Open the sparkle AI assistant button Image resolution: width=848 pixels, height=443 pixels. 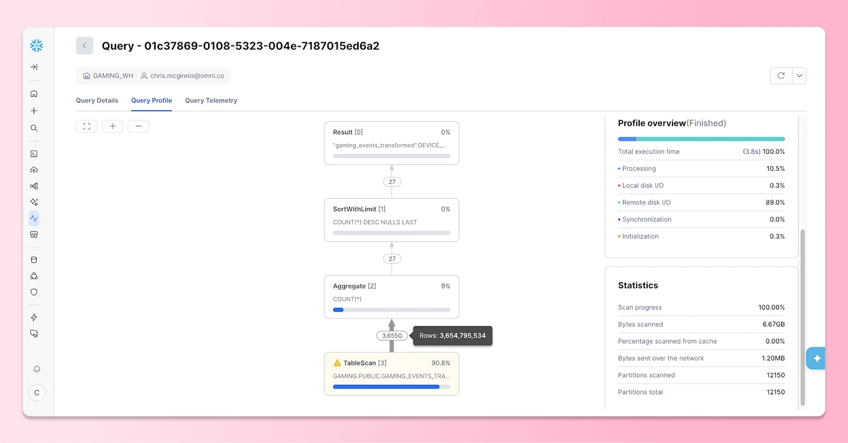tap(816, 358)
